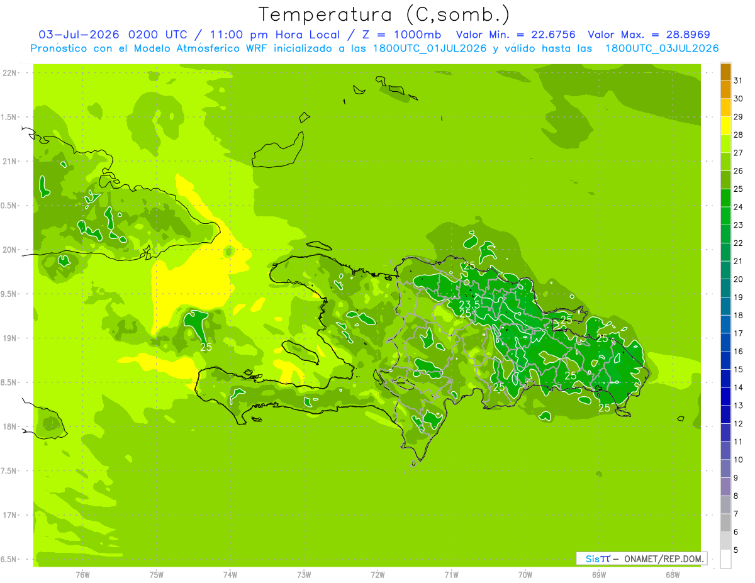The height and width of the screenshot is (583, 755).
Task: Pick the teal colorbar segment between 19 and 20
Action: 725,288
